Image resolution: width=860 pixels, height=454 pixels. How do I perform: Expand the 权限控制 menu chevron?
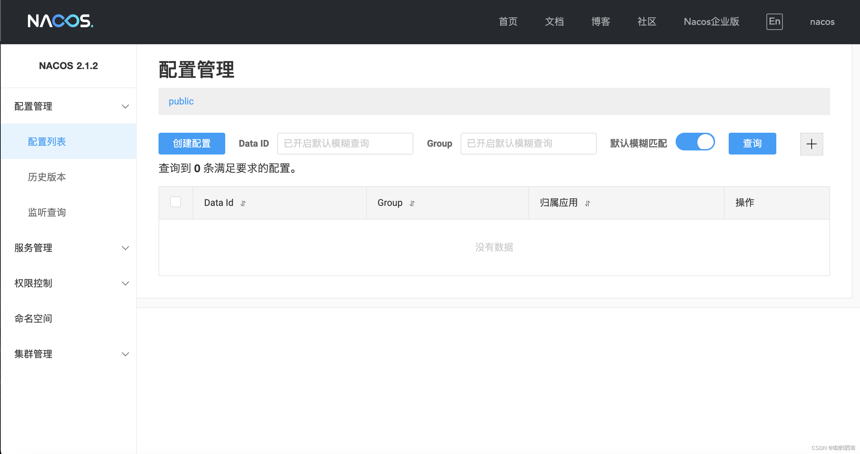tap(125, 283)
